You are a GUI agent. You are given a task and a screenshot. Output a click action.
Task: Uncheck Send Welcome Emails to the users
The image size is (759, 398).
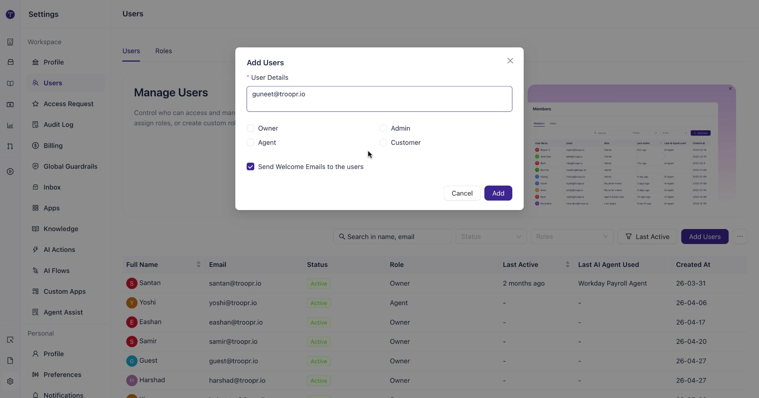[250, 167]
